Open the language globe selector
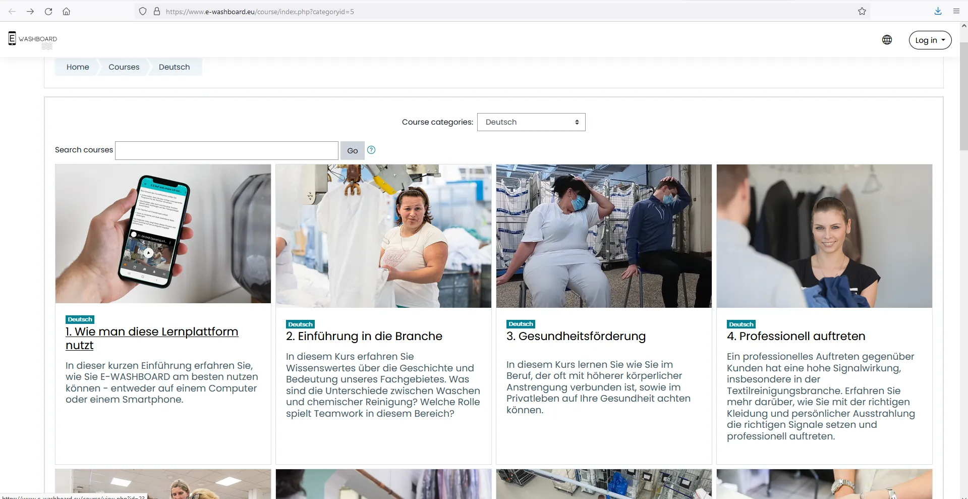 [x=887, y=40]
